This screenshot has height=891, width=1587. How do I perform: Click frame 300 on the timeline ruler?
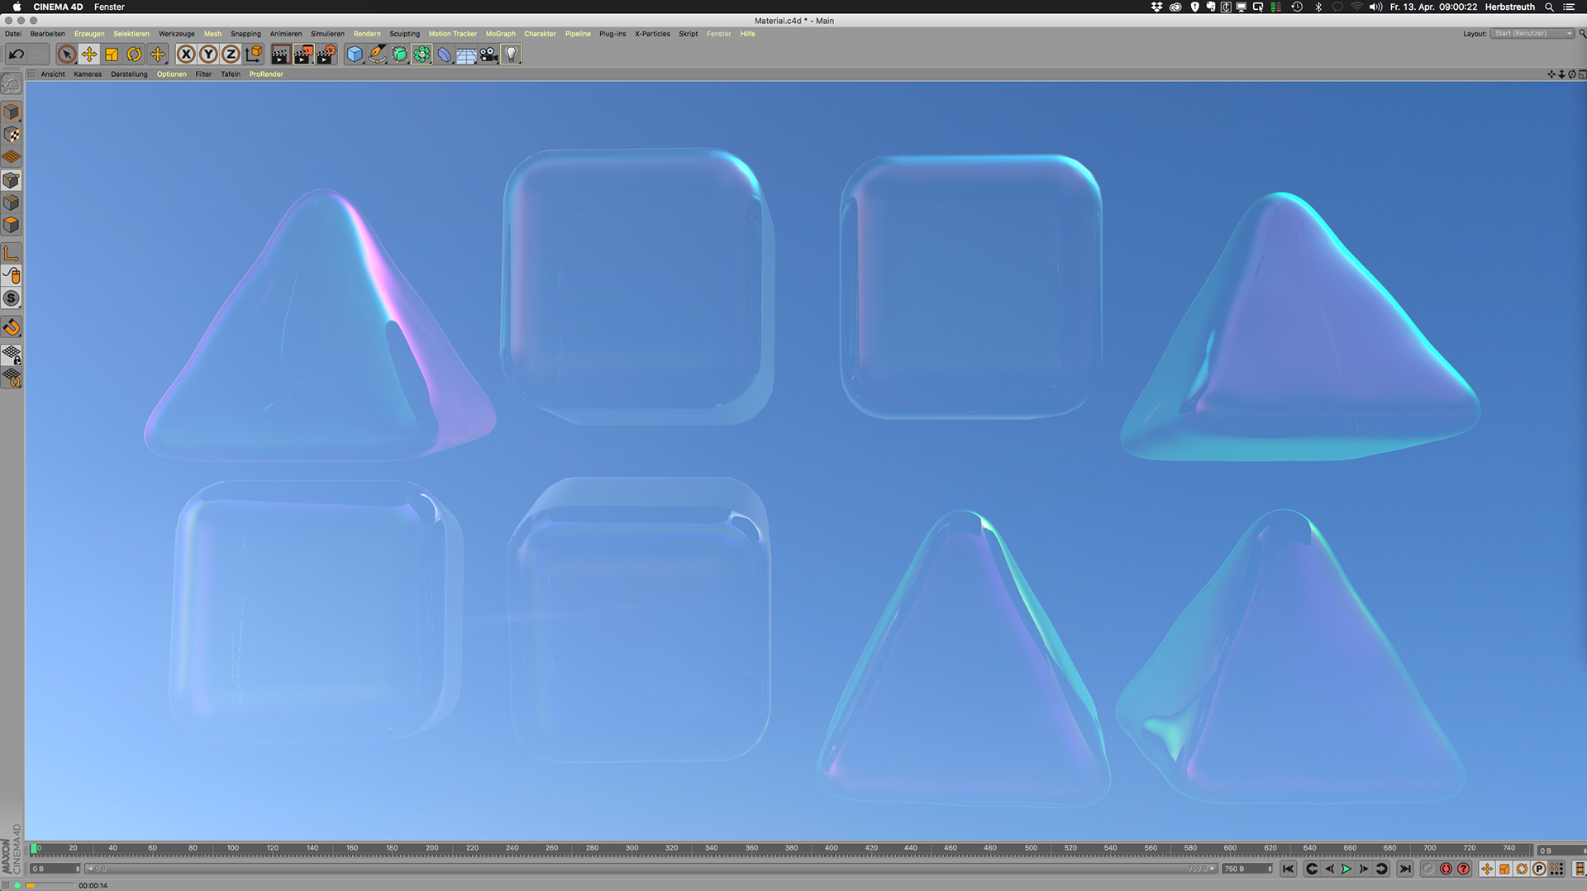pyautogui.click(x=631, y=849)
